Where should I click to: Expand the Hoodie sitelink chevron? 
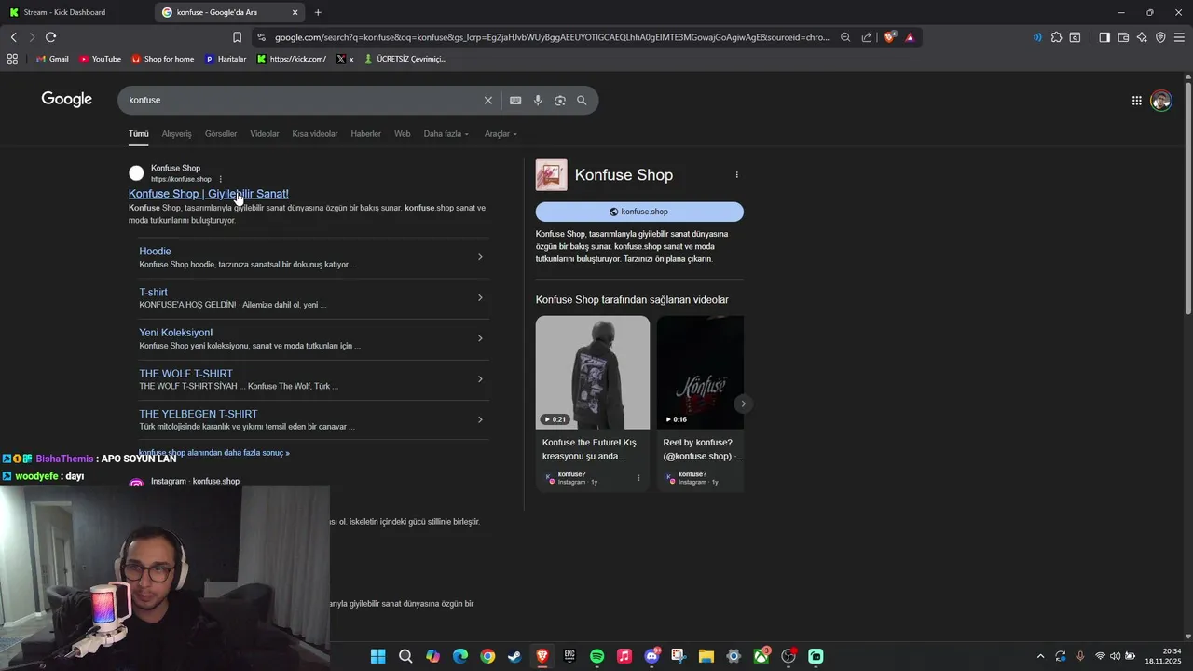click(x=480, y=257)
